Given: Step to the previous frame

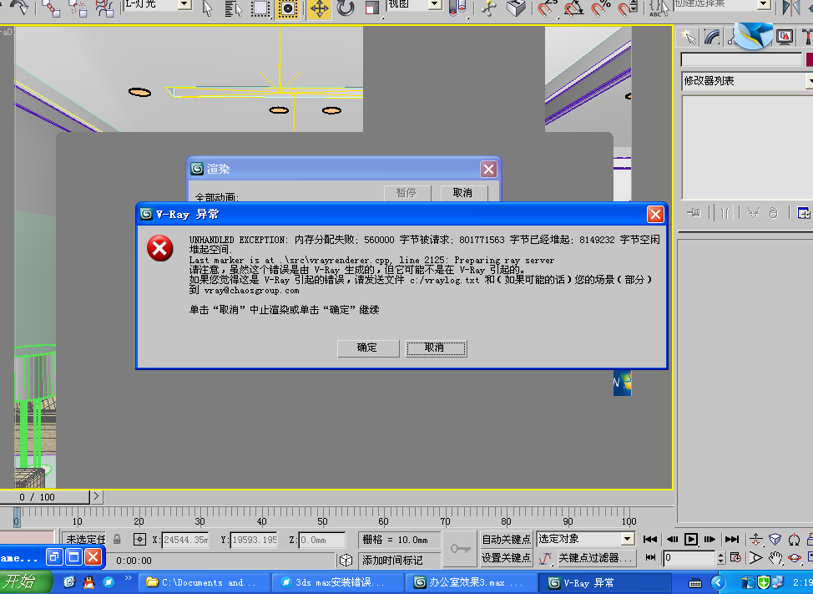Looking at the screenshot, I should (672, 540).
